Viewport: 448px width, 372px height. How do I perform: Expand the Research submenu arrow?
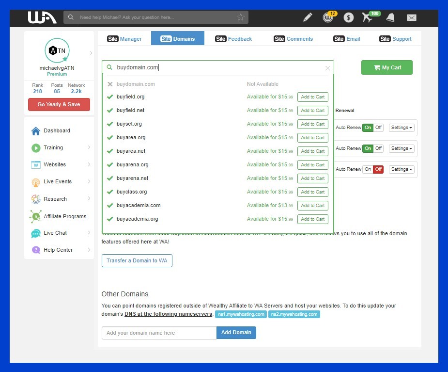click(x=89, y=198)
